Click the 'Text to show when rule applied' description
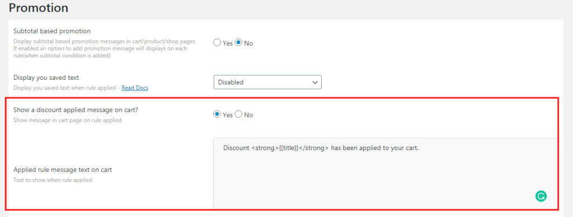The height and width of the screenshot is (217, 573). click(x=52, y=180)
